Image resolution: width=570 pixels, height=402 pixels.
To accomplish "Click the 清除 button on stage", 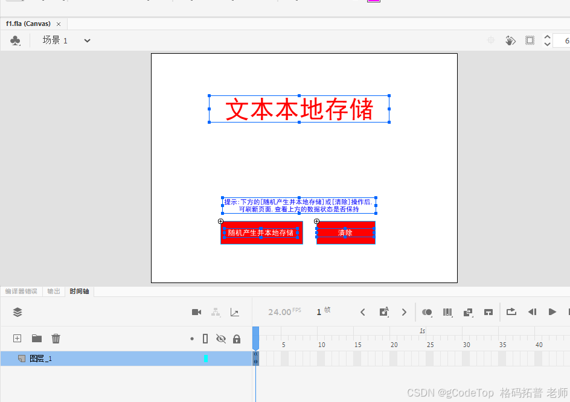I will pyautogui.click(x=346, y=232).
